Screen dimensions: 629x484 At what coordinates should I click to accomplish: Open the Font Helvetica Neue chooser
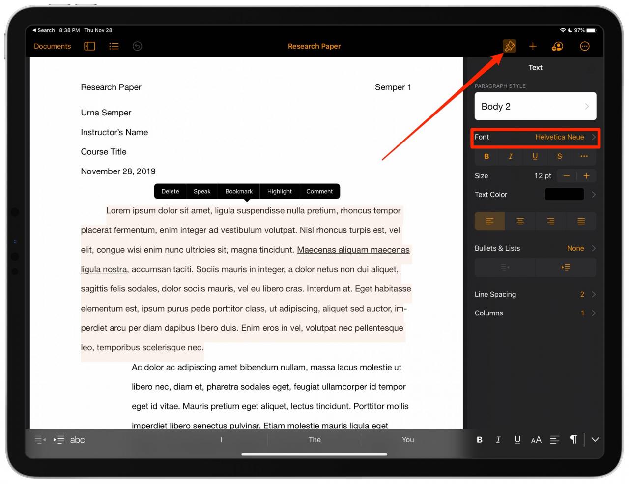pos(535,137)
